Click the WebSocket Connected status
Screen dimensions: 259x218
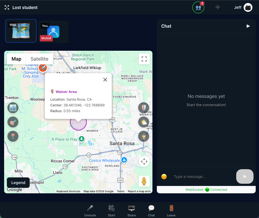click(x=206, y=190)
